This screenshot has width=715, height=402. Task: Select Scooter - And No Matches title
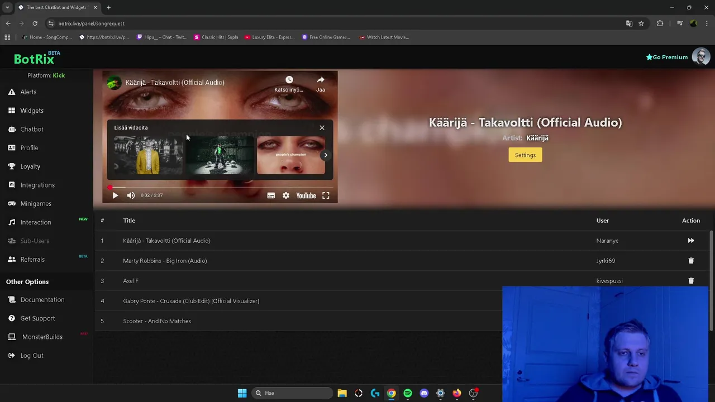157,321
